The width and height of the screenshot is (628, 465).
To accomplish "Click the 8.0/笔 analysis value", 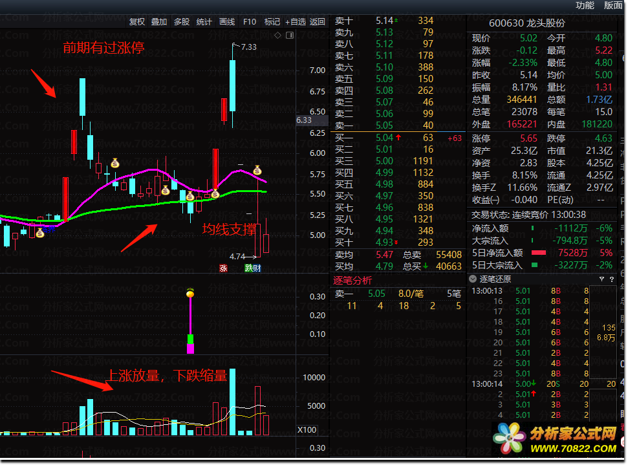I will [411, 294].
